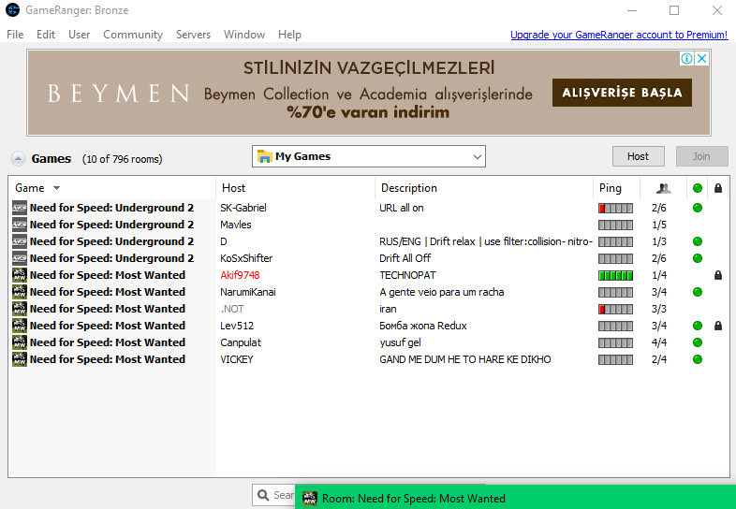Select the 'A gente veio para um racha' room
The height and width of the screenshot is (509, 736).
click(x=442, y=292)
